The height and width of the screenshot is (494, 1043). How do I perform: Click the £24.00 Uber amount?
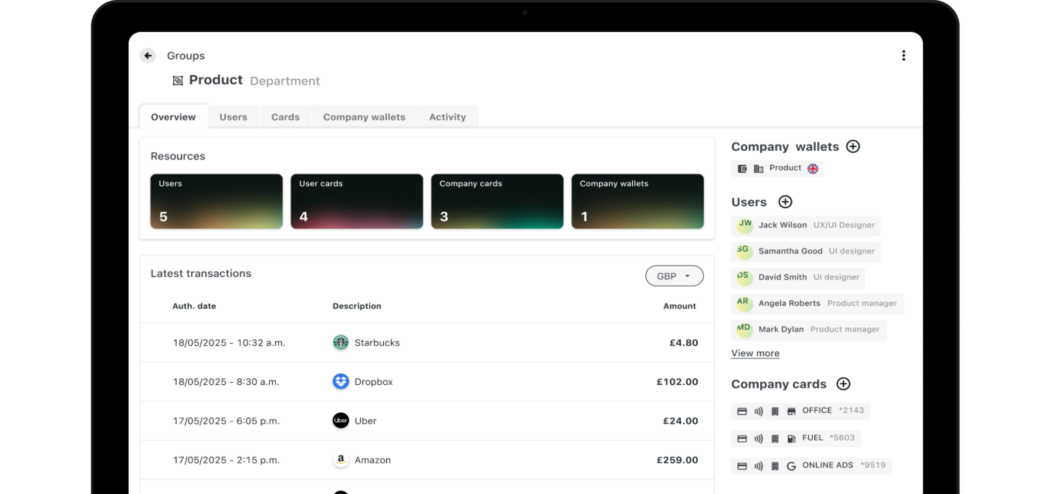[680, 421]
